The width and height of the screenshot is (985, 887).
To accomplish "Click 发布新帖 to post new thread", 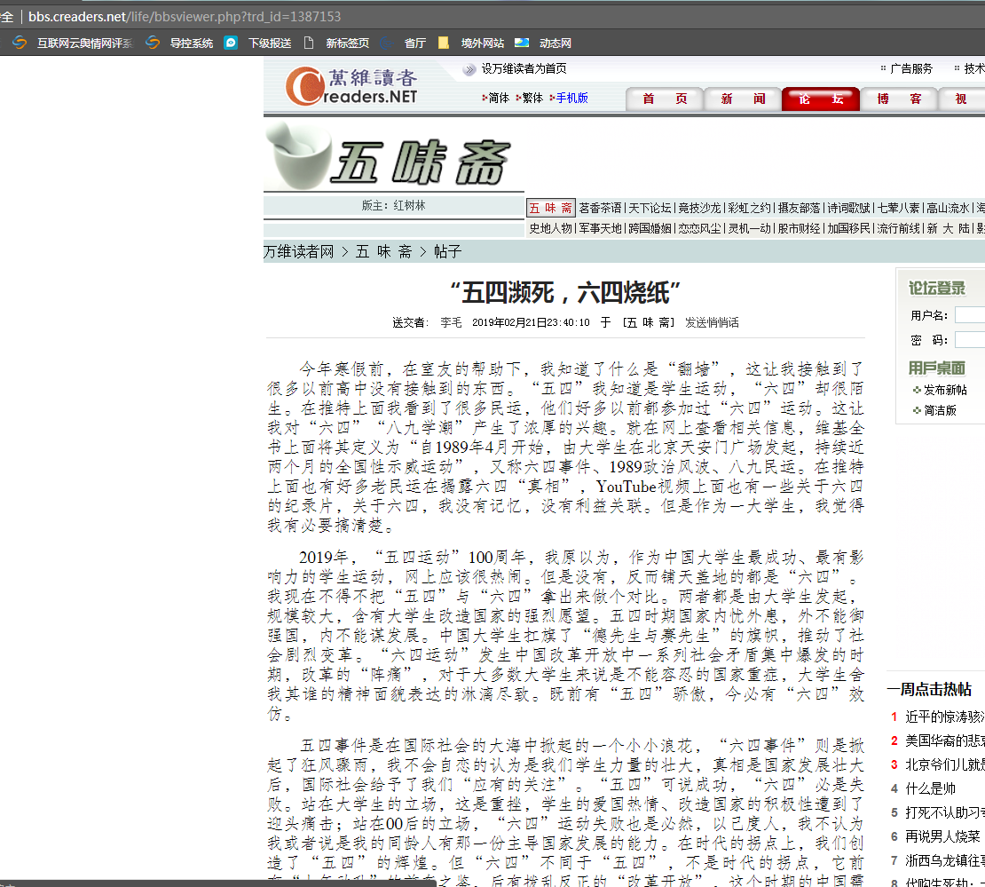I will (945, 390).
